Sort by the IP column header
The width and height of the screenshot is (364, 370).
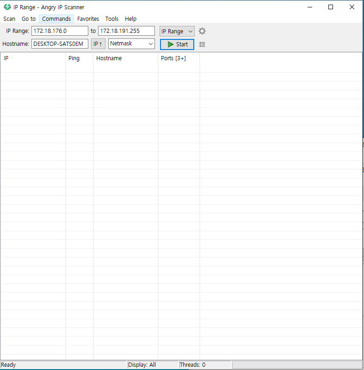33,58
